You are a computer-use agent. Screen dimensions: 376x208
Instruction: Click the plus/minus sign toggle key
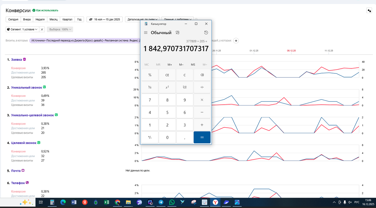(x=150, y=137)
